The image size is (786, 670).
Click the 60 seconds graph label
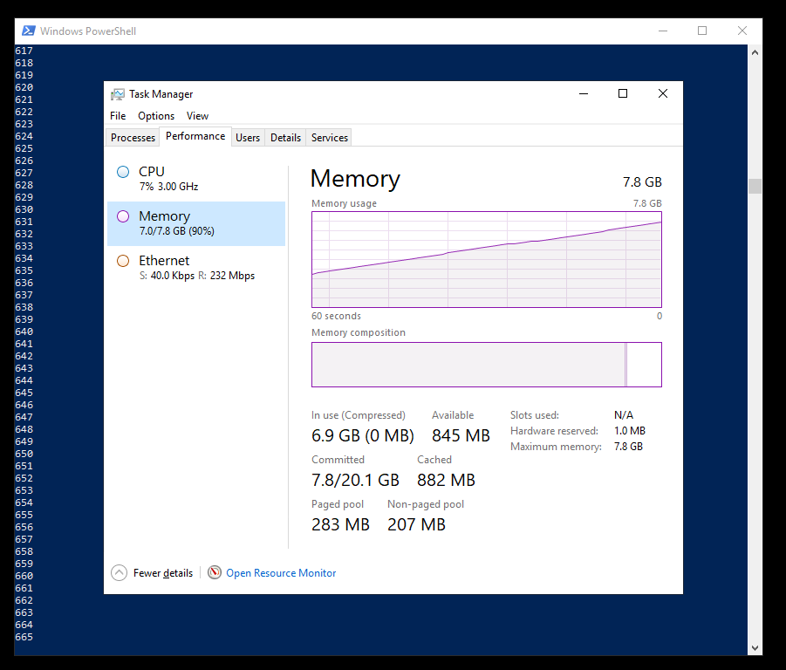tap(336, 316)
